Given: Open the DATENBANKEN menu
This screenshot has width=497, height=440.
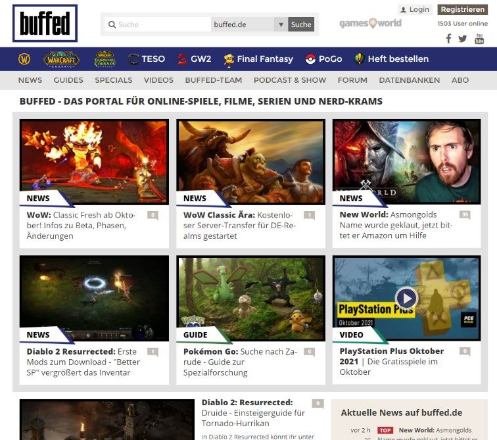Looking at the screenshot, I should pos(410,80).
